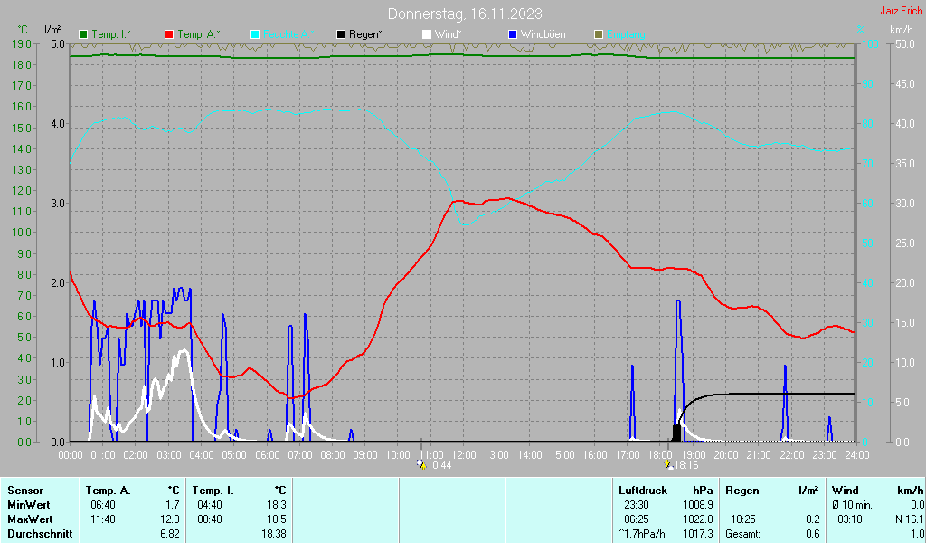Click the wind maximum 'N 16.1'
Image resolution: width=926 pixels, height=543 pixels.
pyautogui.click(x=909, y=519)
